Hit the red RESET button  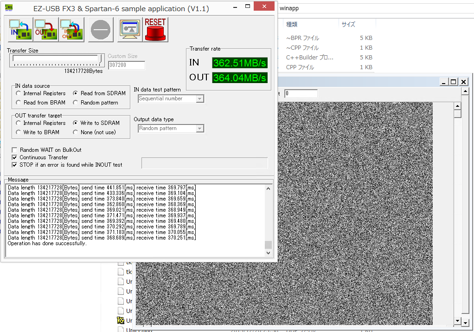155,30
